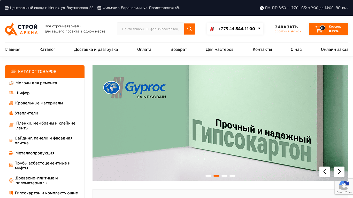Screen dimensions: 353x198
Task: Go to the previous banner slide
Action: pos(325,172)
